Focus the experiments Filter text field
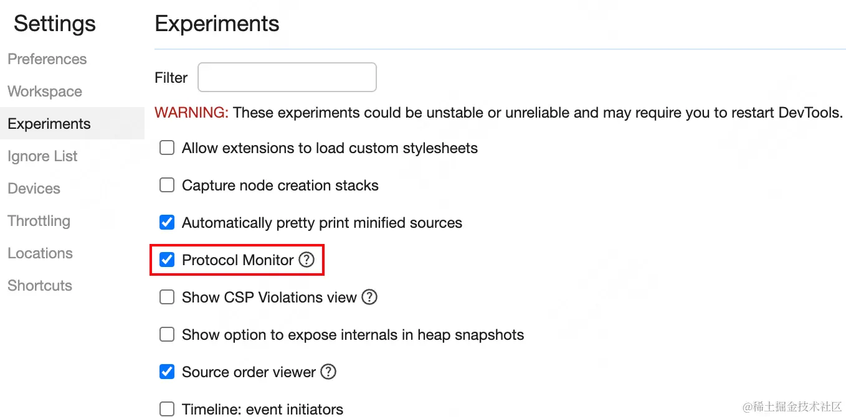The height and width of the screenshot is (417, 846). click(287, 78)
